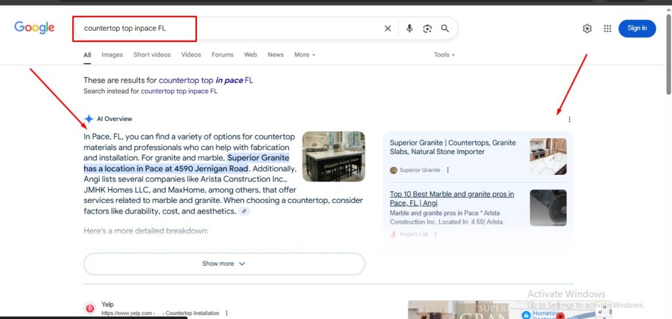Select the All results tab
The width and height of the screenshot is (672, 319).
pos(87,55)
